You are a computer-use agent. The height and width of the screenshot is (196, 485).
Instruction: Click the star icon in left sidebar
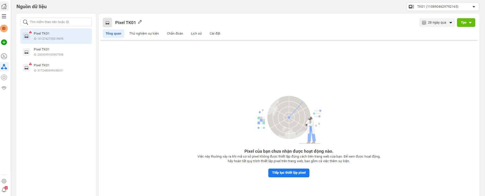point(4,77)
